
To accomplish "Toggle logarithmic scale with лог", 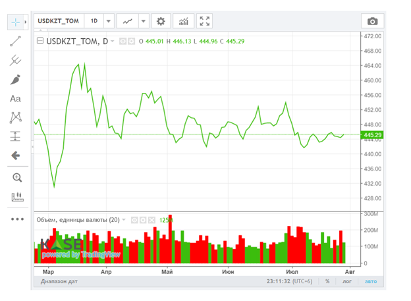I will point(347,281).
